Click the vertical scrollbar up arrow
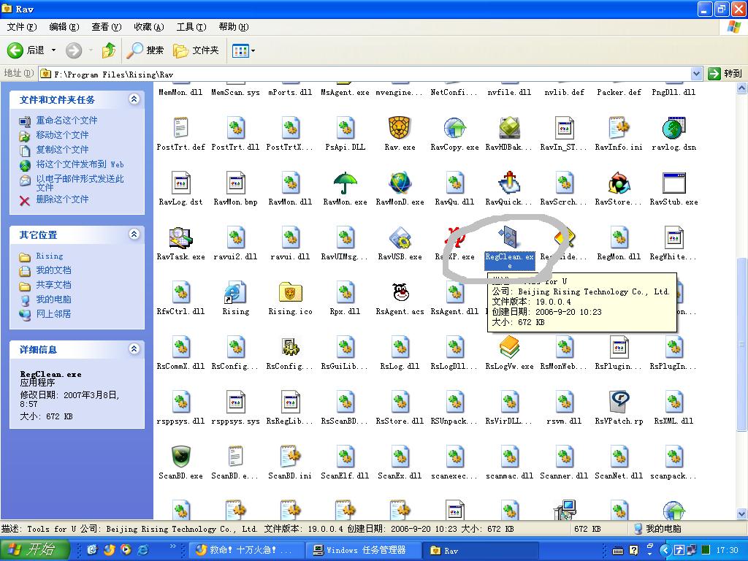Viewport: 748px width, 561px height. pos(742,88)
